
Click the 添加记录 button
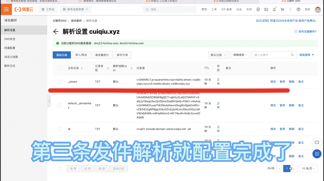coord(62,55)
